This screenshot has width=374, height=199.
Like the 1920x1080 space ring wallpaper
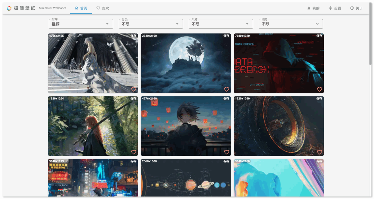319,152
